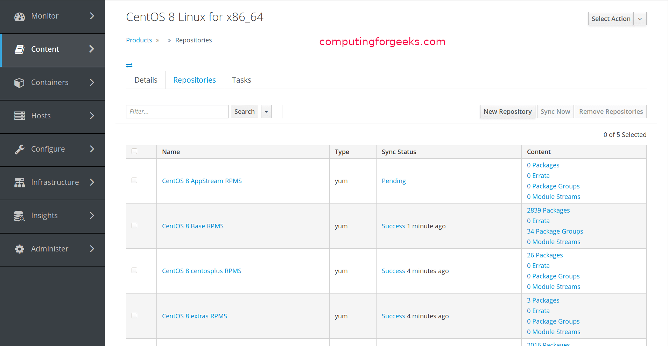
Task: Switch to the Repositories tab
Action: coord(195,80)
